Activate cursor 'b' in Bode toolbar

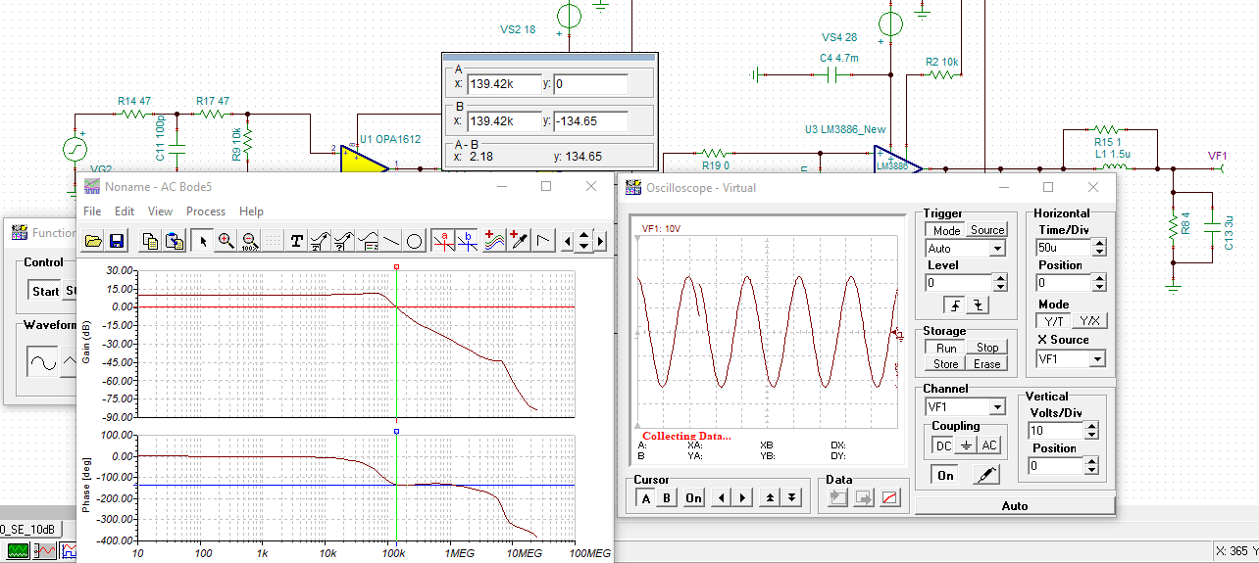click(469, 240)
